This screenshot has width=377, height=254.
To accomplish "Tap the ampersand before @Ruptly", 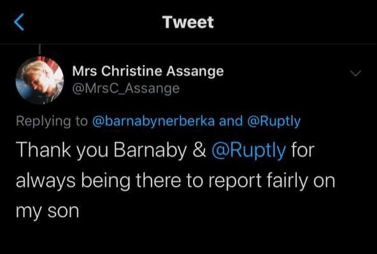I will tap(199, 151).
